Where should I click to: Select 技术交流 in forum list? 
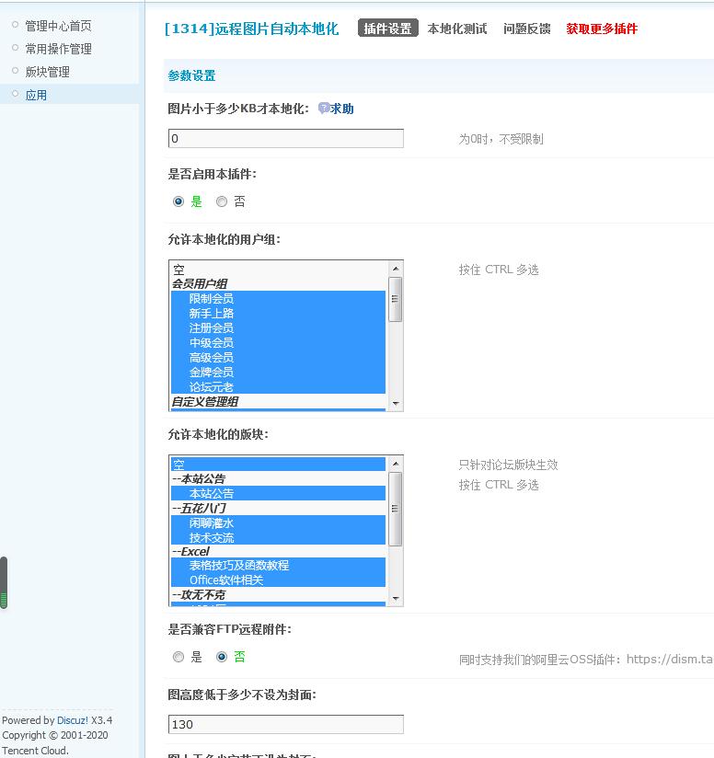point(278,537)
